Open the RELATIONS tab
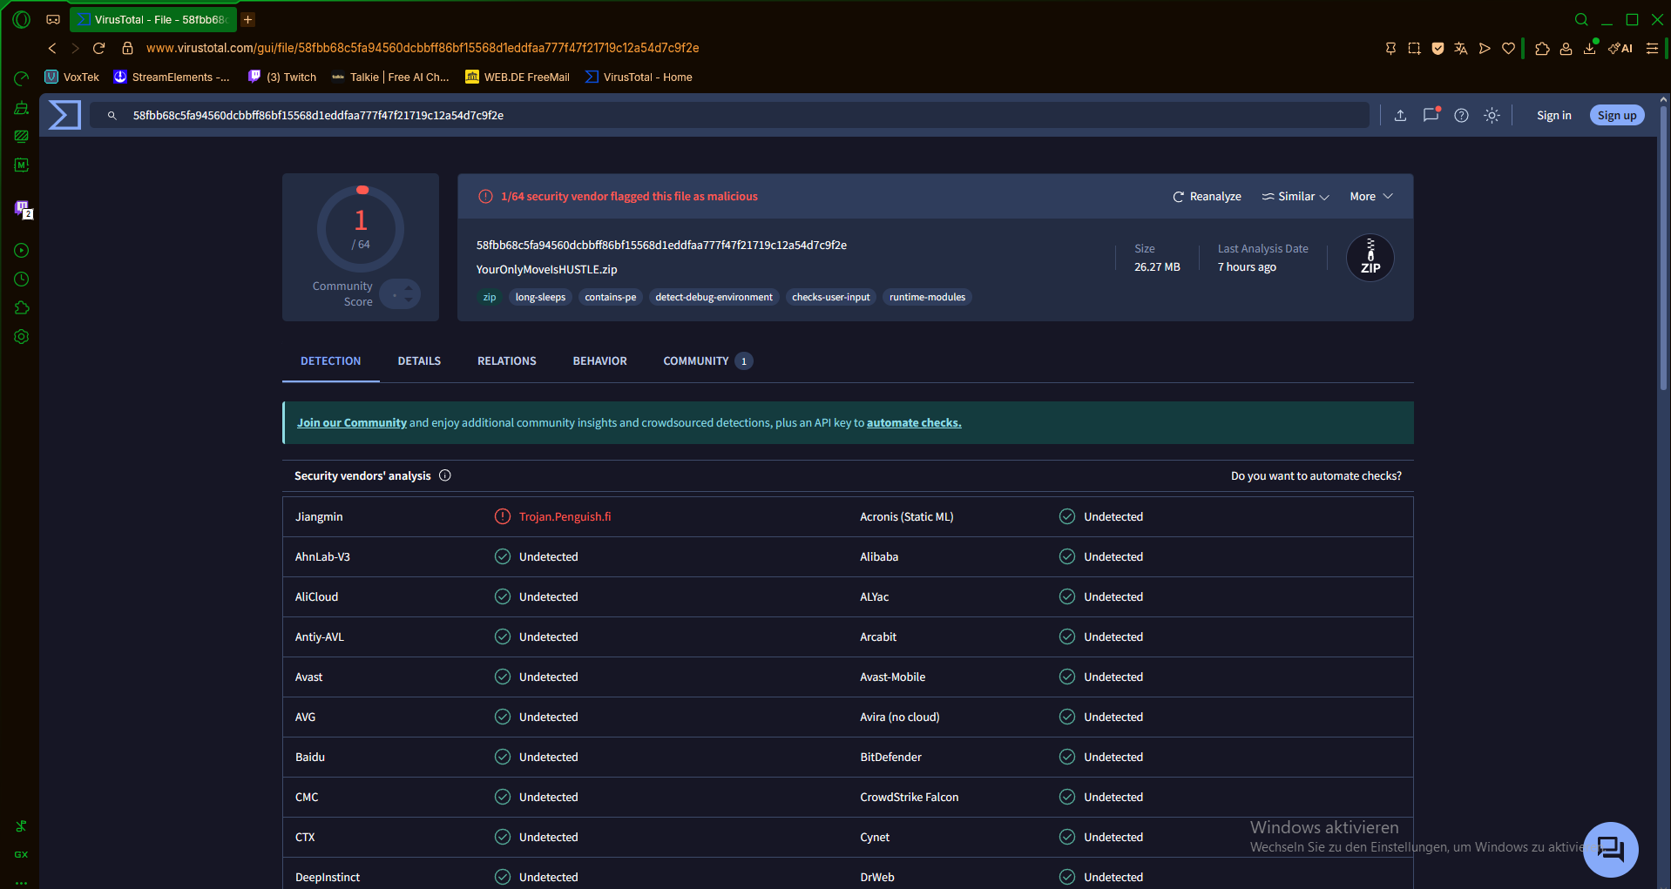This screenshot has height=889, width=1671. pos(507,361)
